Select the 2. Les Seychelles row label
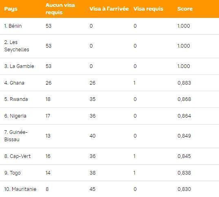The image size is (219, 197). click(17, 46)
